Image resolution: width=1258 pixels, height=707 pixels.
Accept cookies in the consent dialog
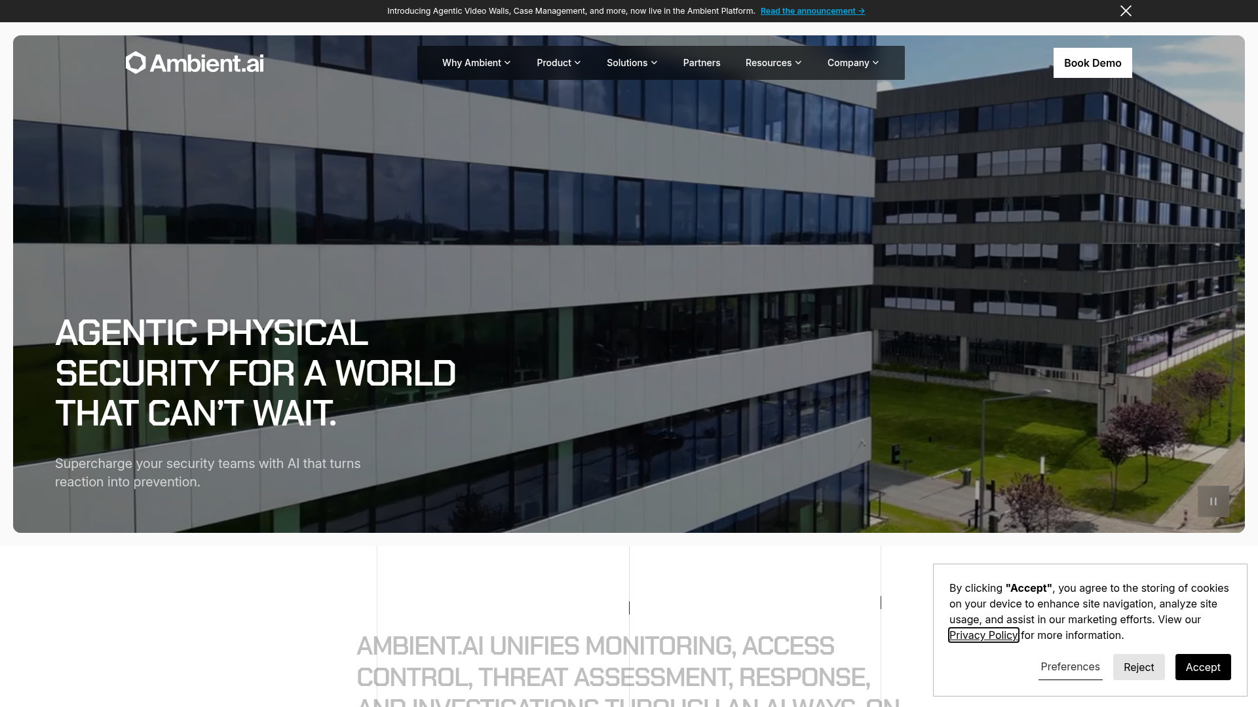click(1203, 667)
